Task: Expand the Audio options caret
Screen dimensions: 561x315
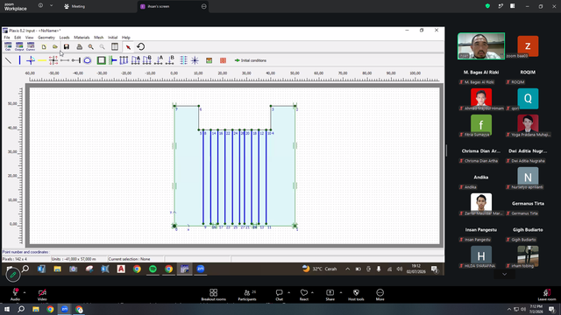Action: [x=25, y=292]
